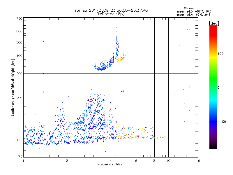The width and height of the screenshot is (233, 175).
Task: Click the "mean, sd,X: 97.0, 26.8" line
Action: [x=194, y=15]
